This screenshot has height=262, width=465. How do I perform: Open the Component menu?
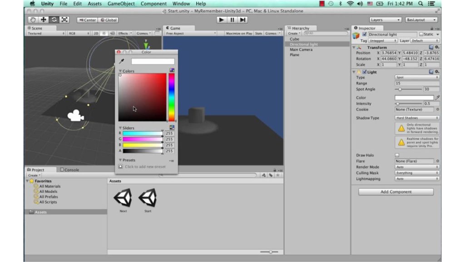tap(153, 4)
